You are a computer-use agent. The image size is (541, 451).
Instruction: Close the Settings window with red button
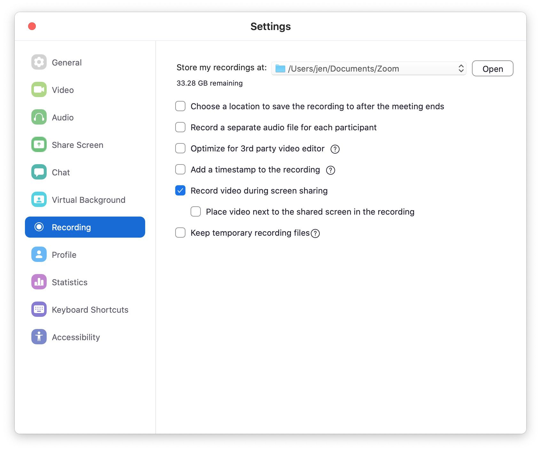[32, 26]
